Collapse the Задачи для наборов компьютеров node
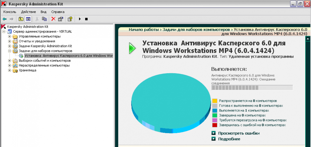 coord(10,51)
